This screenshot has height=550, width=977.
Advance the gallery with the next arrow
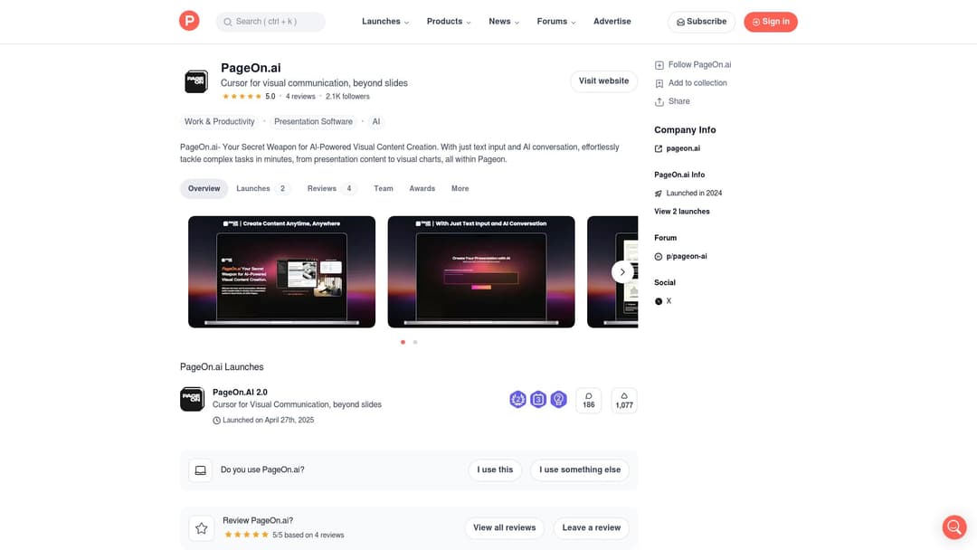click(x=622, y=272)
